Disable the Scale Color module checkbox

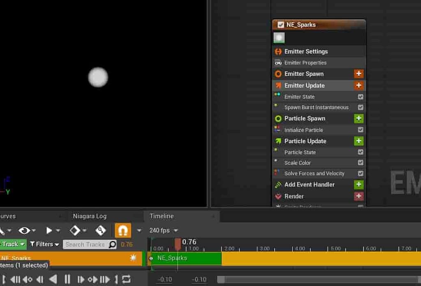[x=361, y=162]
